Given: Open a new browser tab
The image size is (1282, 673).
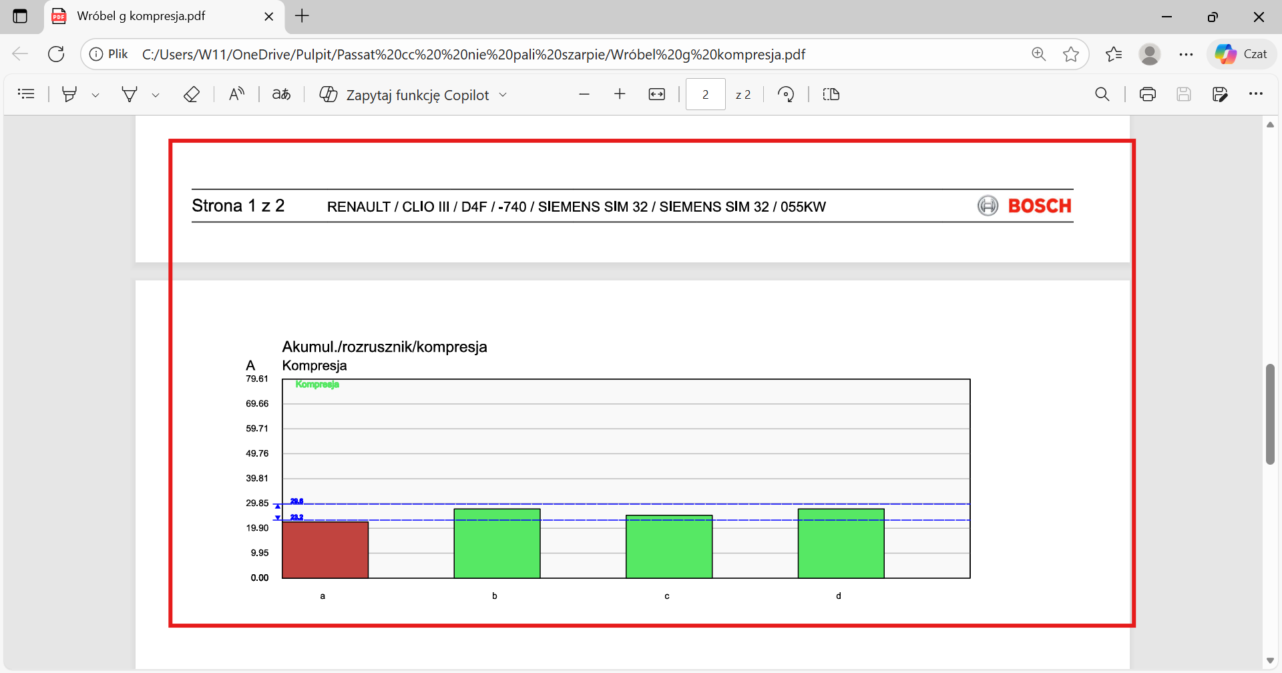Looking at the screenshot, I should coord(302,16).
